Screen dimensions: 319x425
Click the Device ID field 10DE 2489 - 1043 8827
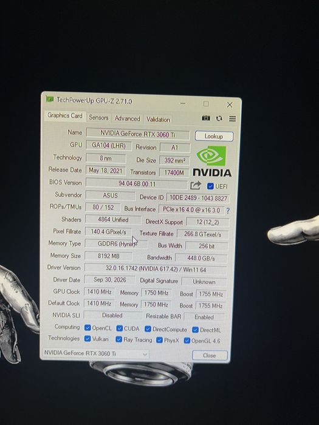198,198
